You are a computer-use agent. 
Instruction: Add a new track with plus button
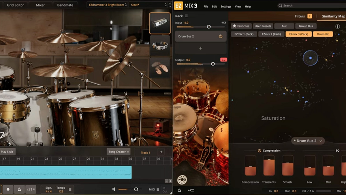(x=161, y=152)
